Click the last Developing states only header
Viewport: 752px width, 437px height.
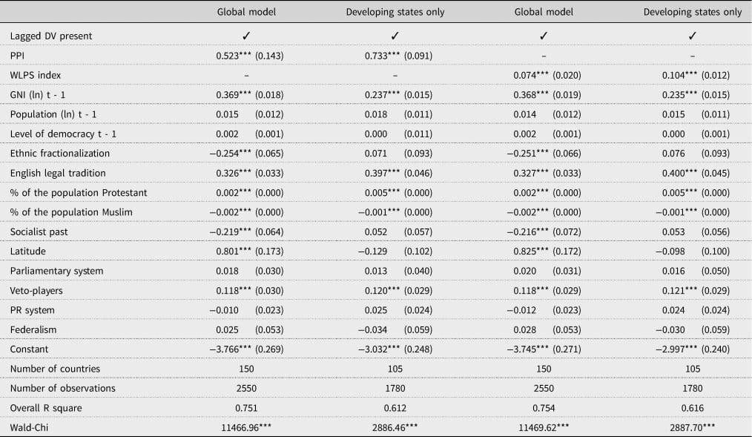click(x=692, y=12)
